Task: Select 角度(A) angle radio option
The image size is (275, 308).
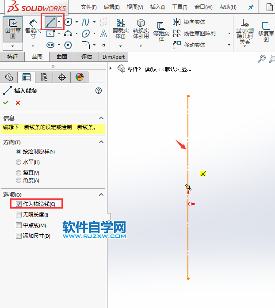Action: point(19,180)
